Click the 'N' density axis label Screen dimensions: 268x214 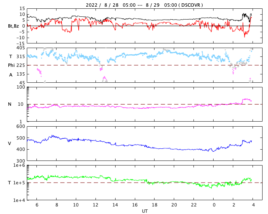(10, 104)
